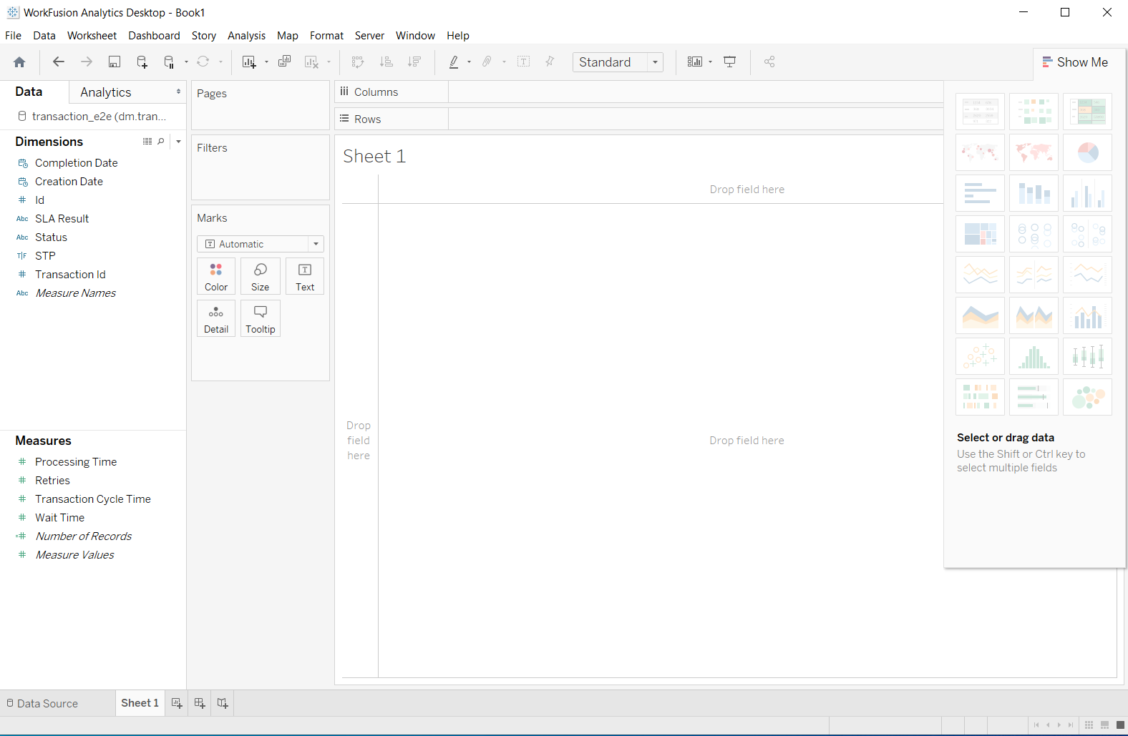Select the Number of Records measure

click(84, 536)
